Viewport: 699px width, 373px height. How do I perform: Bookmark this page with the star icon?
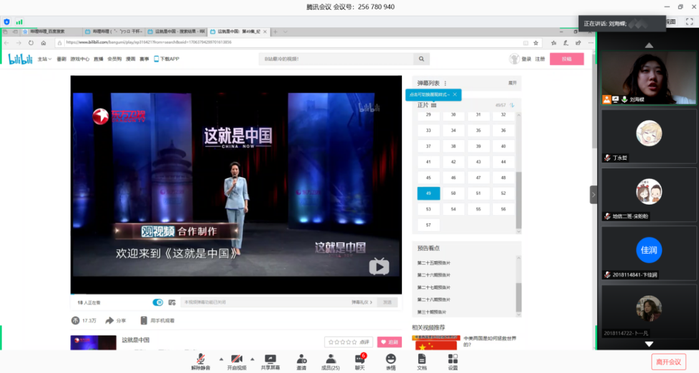[x=536, y=43]
